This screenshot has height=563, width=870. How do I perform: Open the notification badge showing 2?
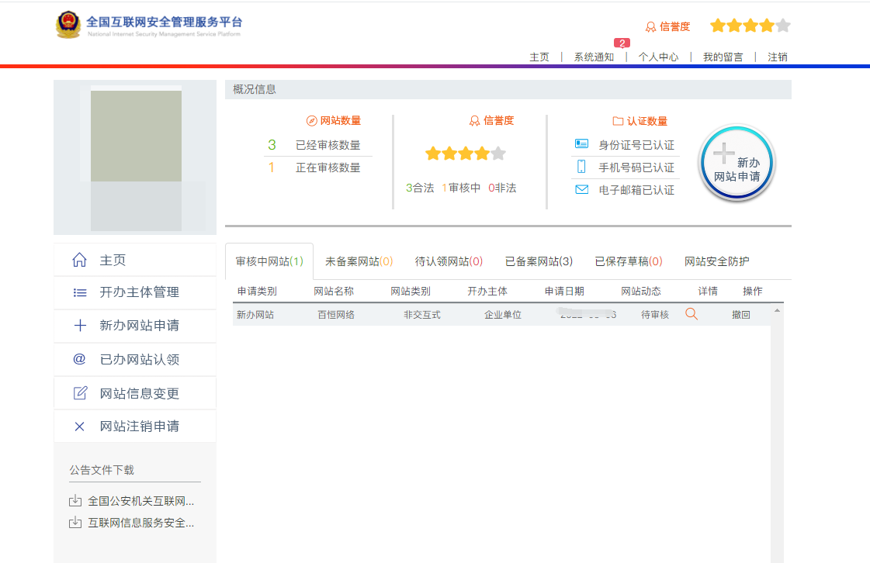(622, 43)
